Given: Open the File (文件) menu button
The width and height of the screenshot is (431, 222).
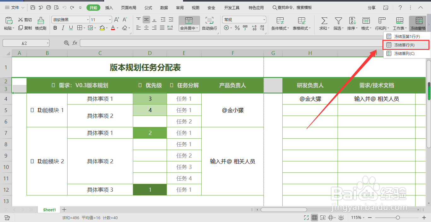Looking at the screenshot, I should pyautogui.click(x=14, y=8).
